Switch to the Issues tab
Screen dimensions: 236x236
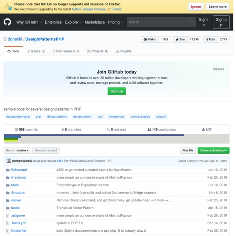pos(36,51)
